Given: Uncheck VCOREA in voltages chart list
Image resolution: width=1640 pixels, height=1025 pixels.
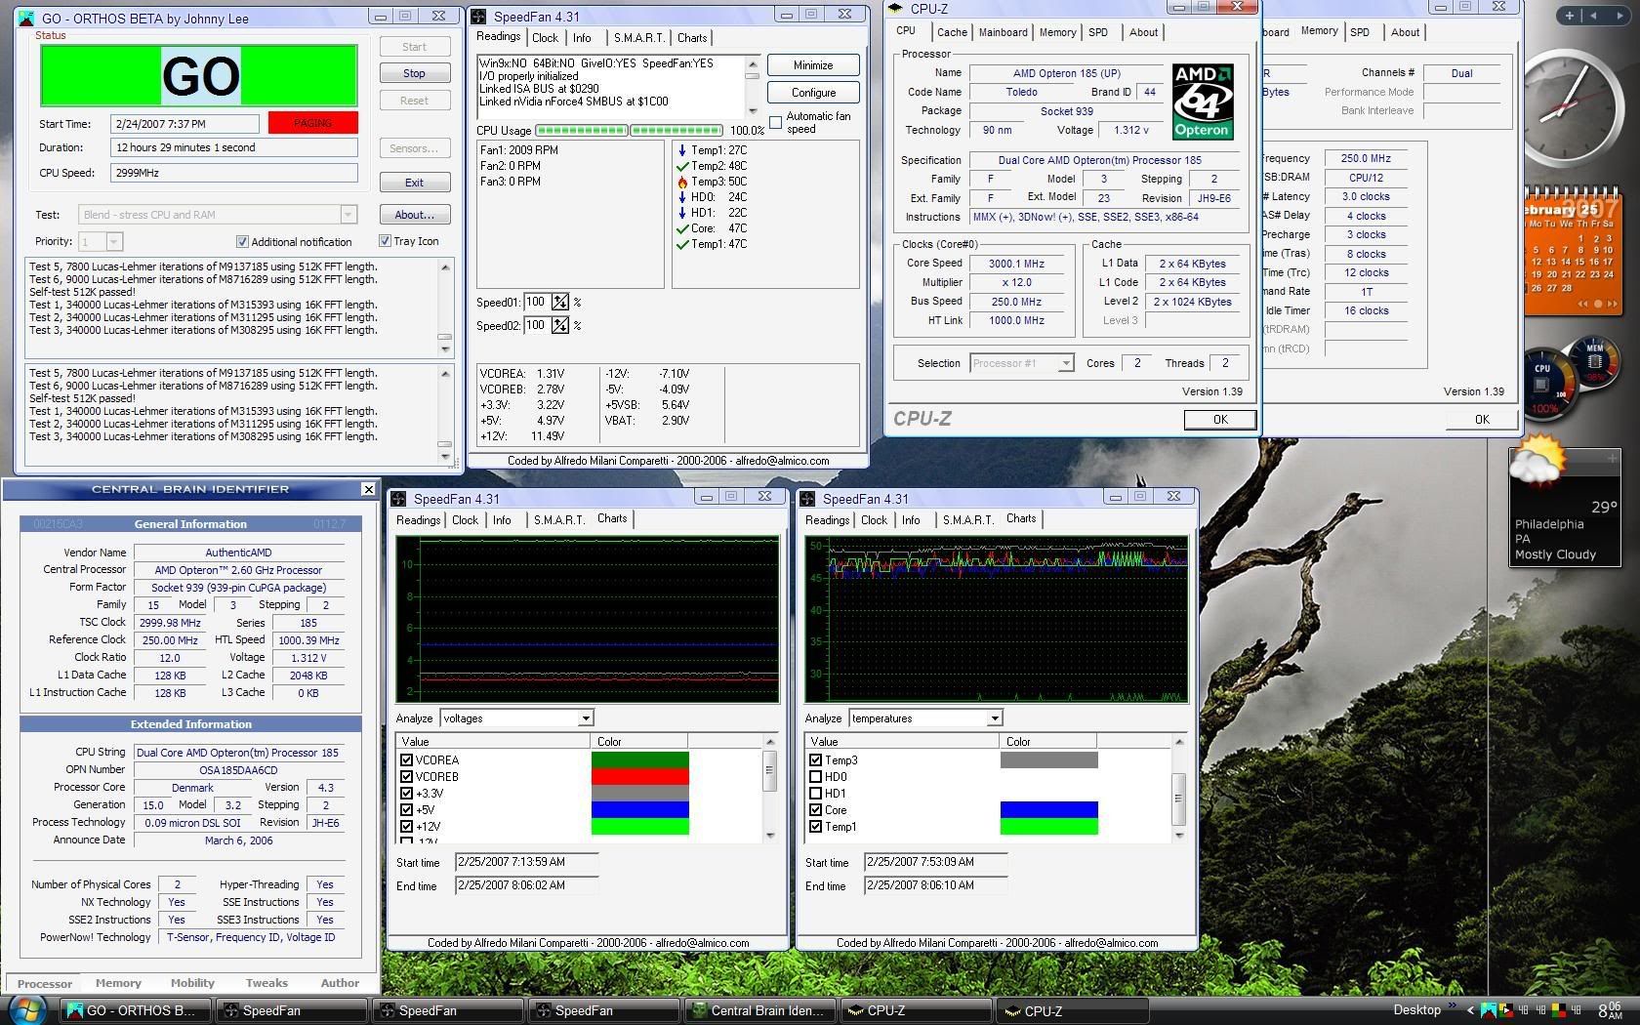Looking at the screenshot, I should pyautogui.click(x=406, y=760).
